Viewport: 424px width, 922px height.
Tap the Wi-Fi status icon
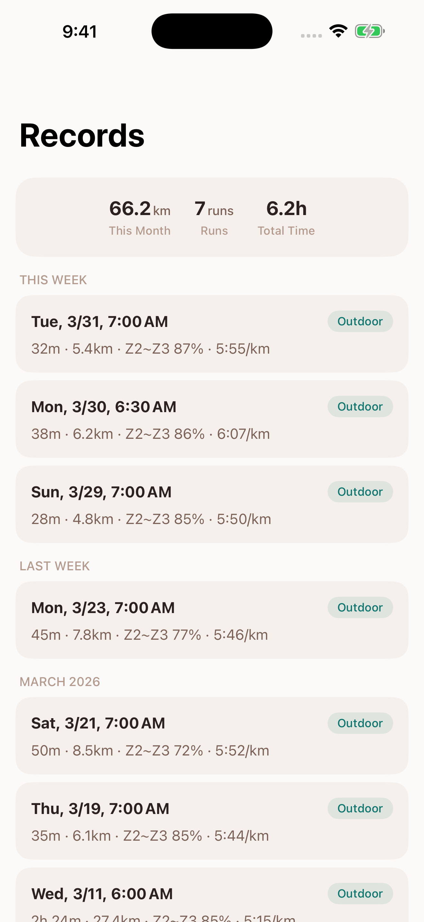[x=338, y=31]
